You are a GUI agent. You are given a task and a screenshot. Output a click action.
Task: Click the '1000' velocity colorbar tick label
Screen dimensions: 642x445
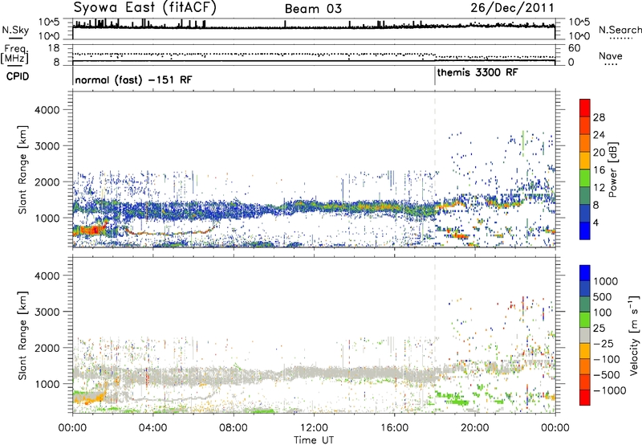point(606,281)
